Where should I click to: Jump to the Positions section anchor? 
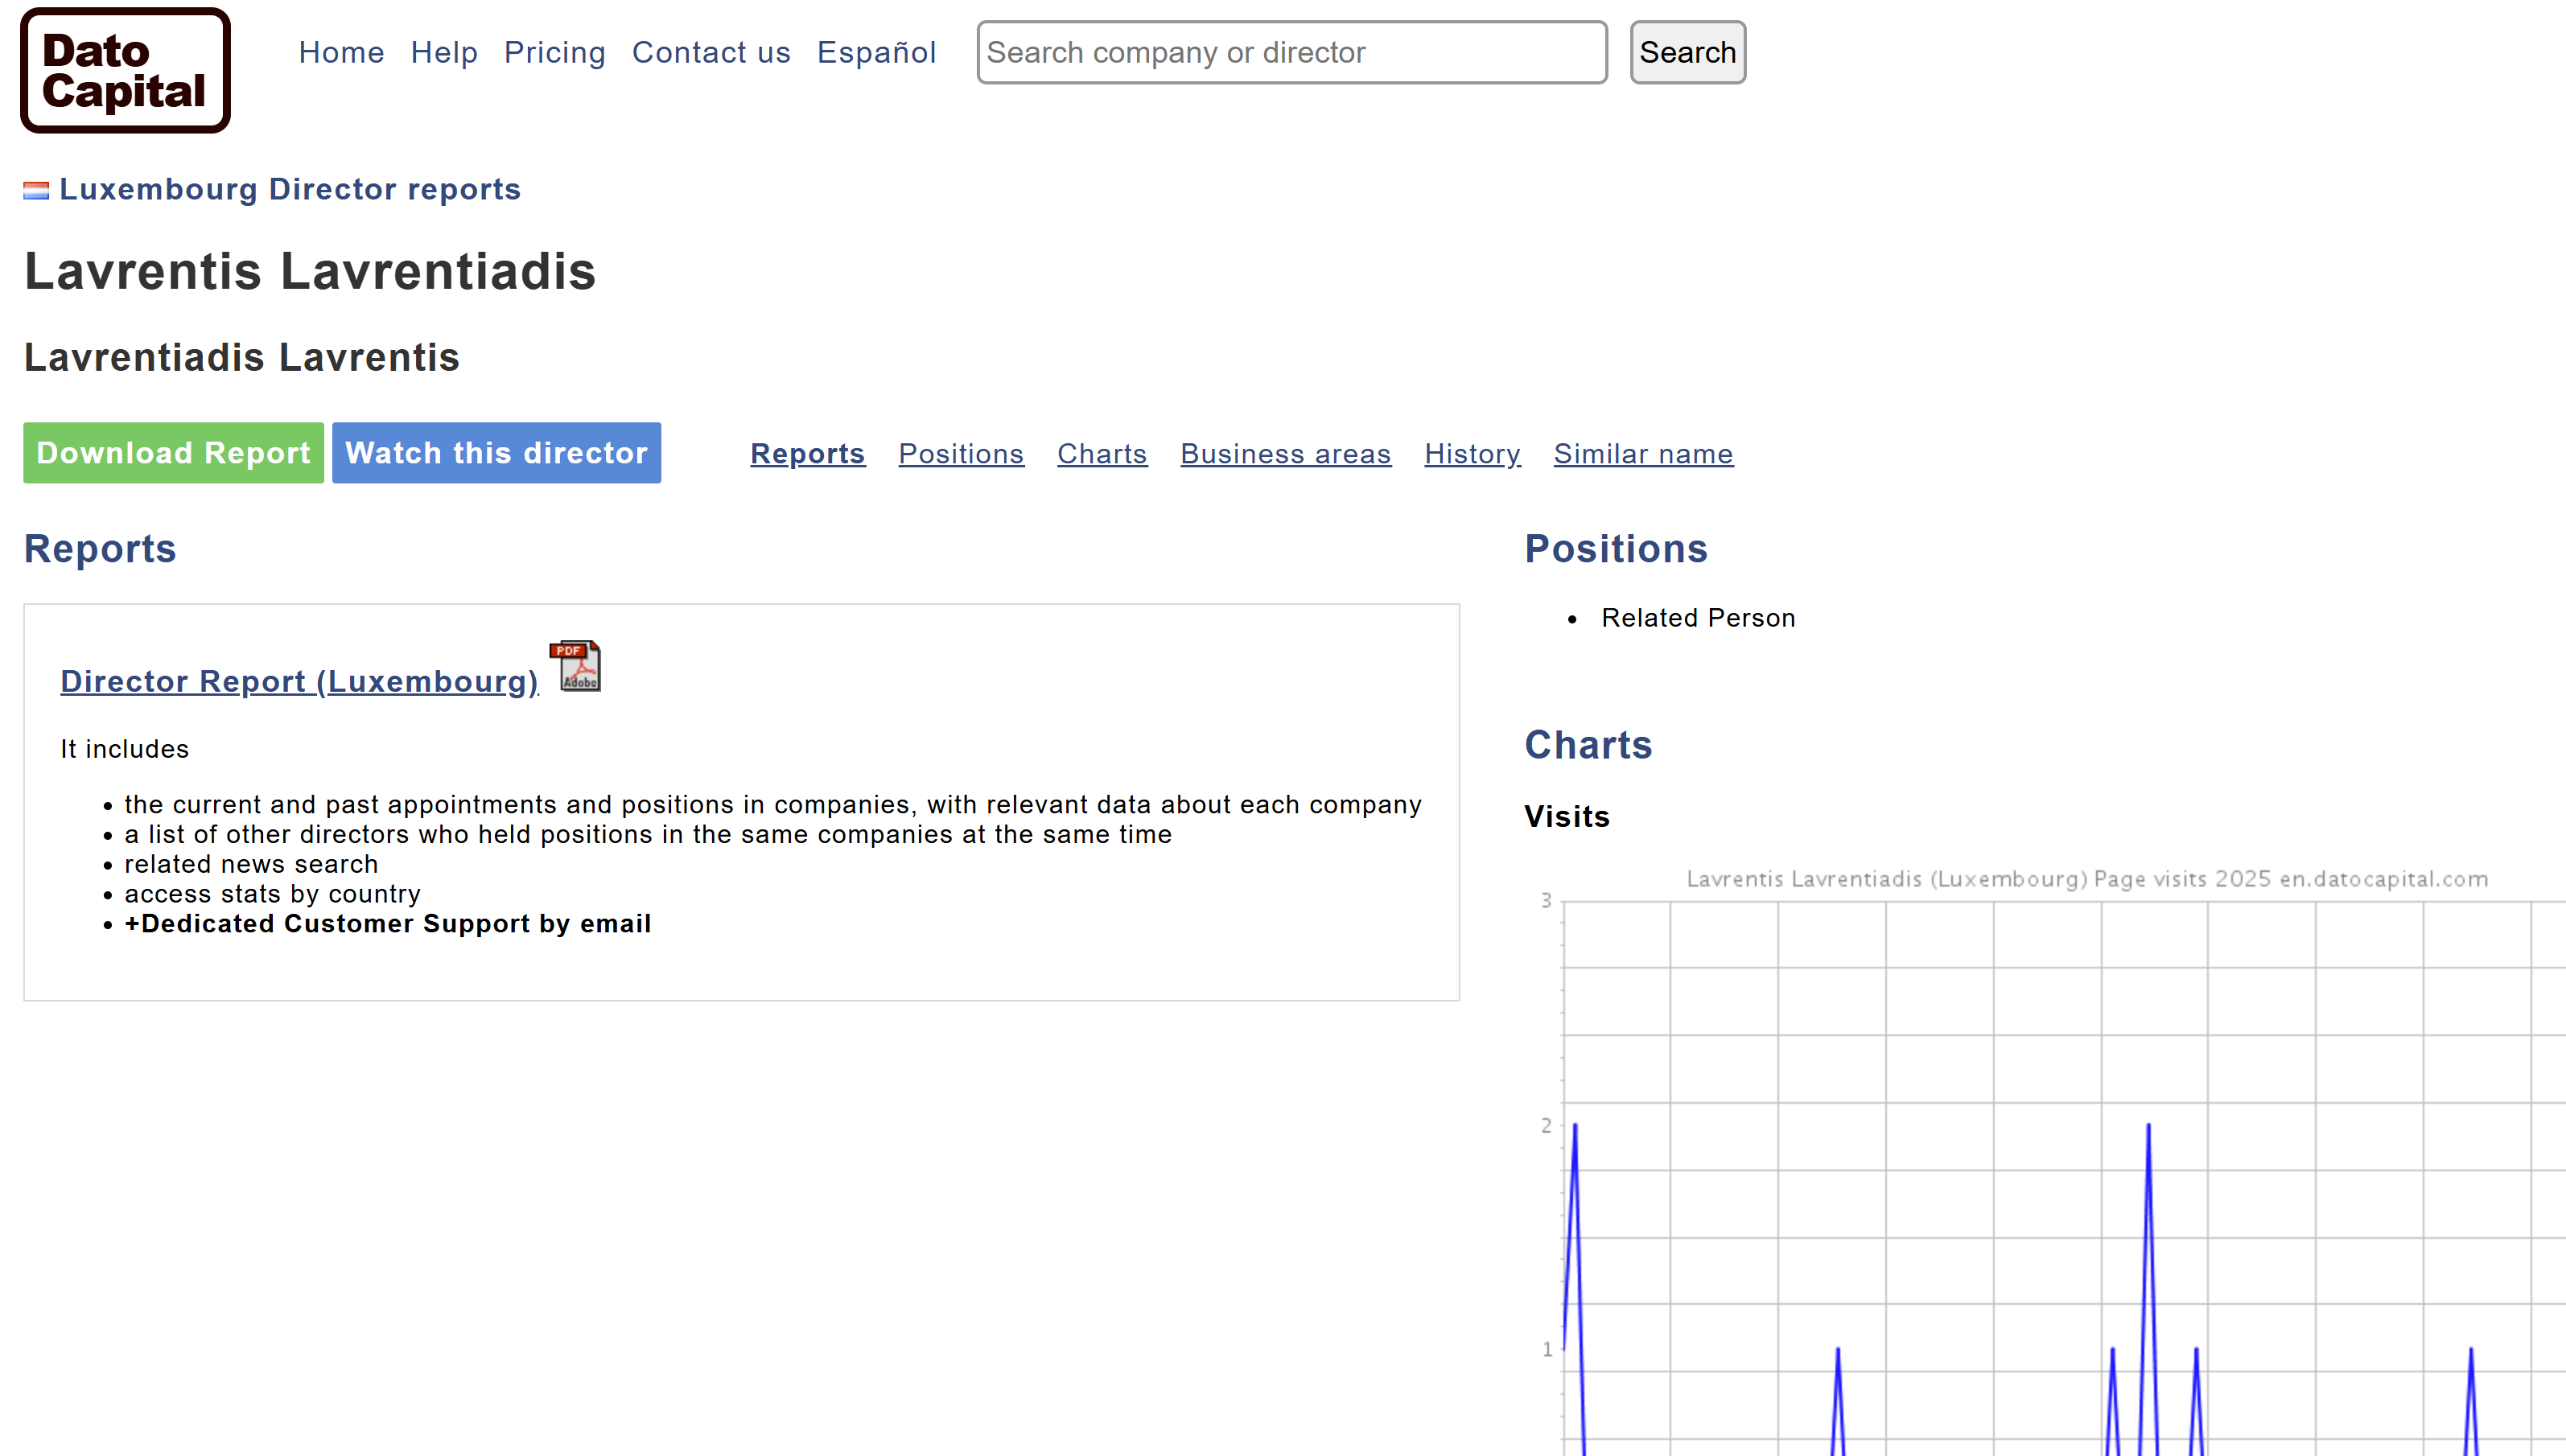click(x=961, y=454)
